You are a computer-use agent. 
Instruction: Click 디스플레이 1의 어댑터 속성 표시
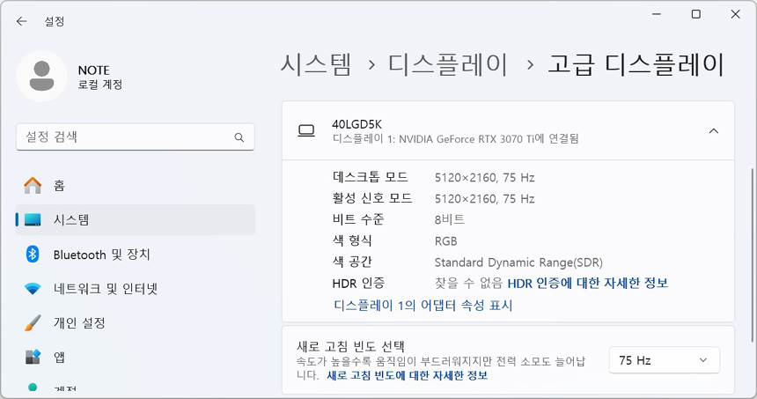point(423,306)
